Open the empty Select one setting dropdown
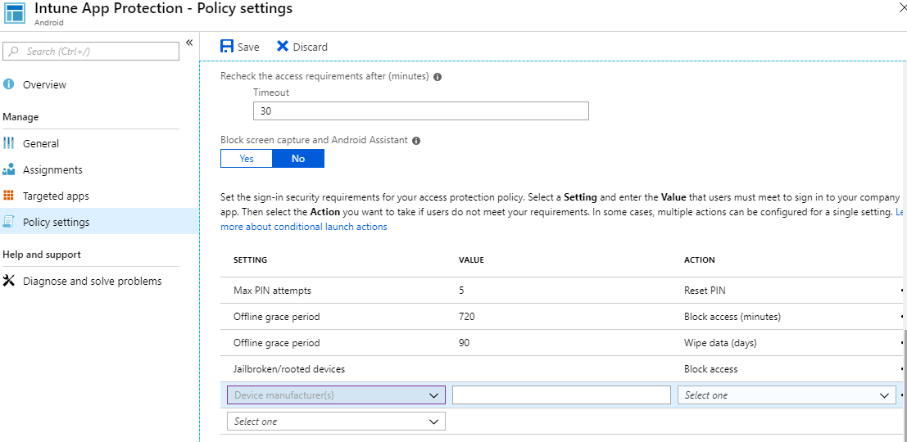The image size is (907, 442). pyautogui.click(x=336, y=422)
